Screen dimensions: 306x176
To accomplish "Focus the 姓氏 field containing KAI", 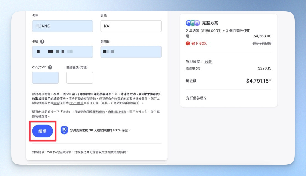I will pos(131,26).
